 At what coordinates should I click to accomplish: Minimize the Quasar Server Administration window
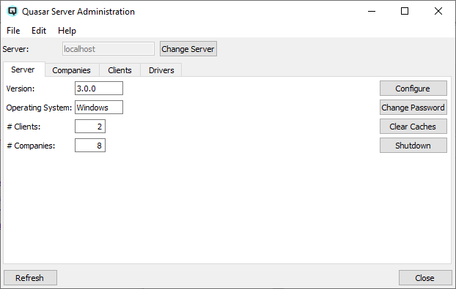click(372, 11)
